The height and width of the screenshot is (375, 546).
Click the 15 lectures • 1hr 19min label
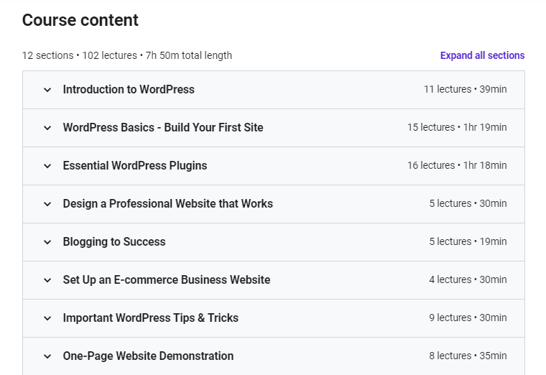click(x=457, y=127)
